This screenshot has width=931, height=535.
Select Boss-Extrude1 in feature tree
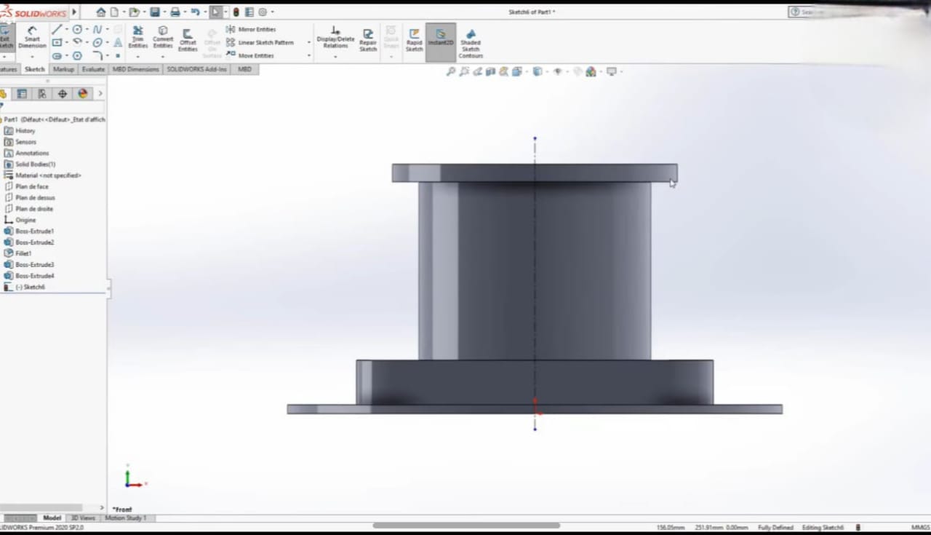(x=29, y=231)
